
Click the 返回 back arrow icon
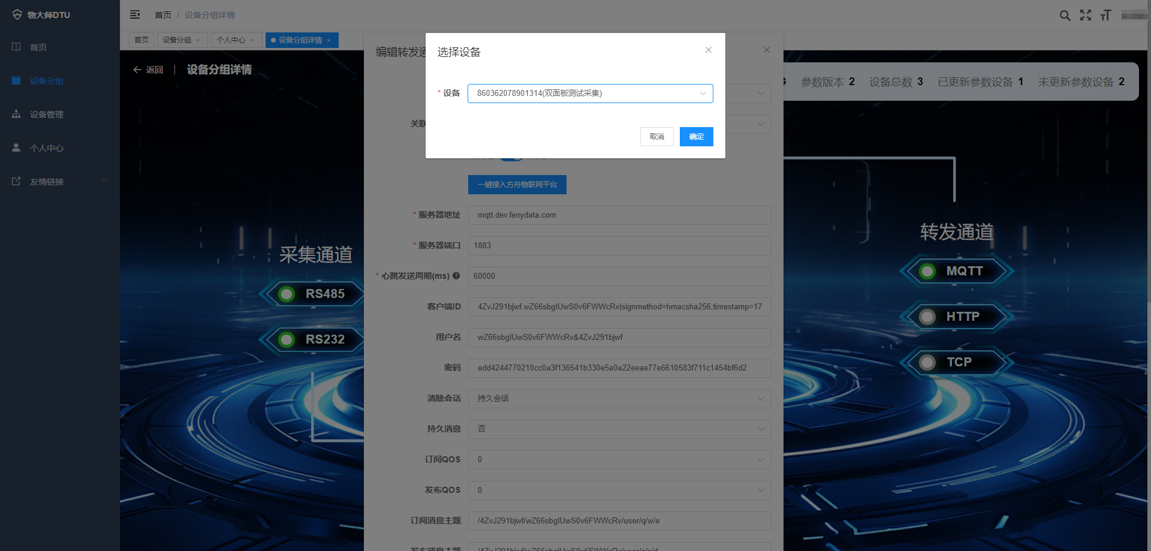(137, 70)
